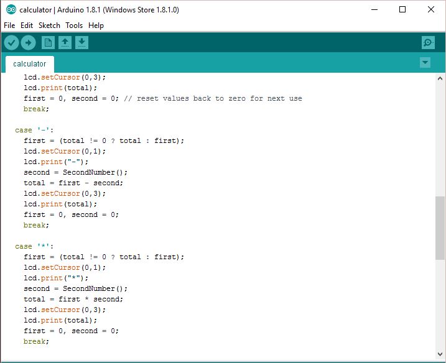The height and width of the screenshot is (363, 446).
Task: Maximize the Arduino window
Action: (402, 10)
